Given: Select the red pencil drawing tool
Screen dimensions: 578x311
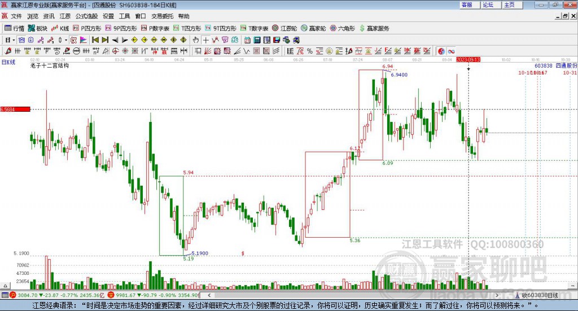Looking at the screenshot, I should tap(8, 51).
